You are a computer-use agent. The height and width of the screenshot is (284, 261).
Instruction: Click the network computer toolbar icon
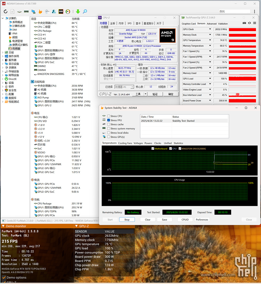tap(33, 12)
